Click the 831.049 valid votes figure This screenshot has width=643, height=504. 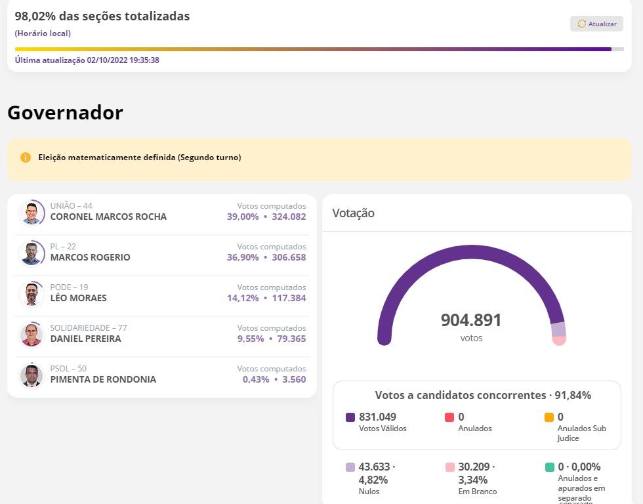377,417
